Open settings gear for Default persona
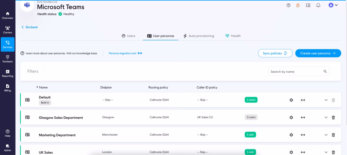Viewport: 347px width, 155px height. [x=291, y=100]
